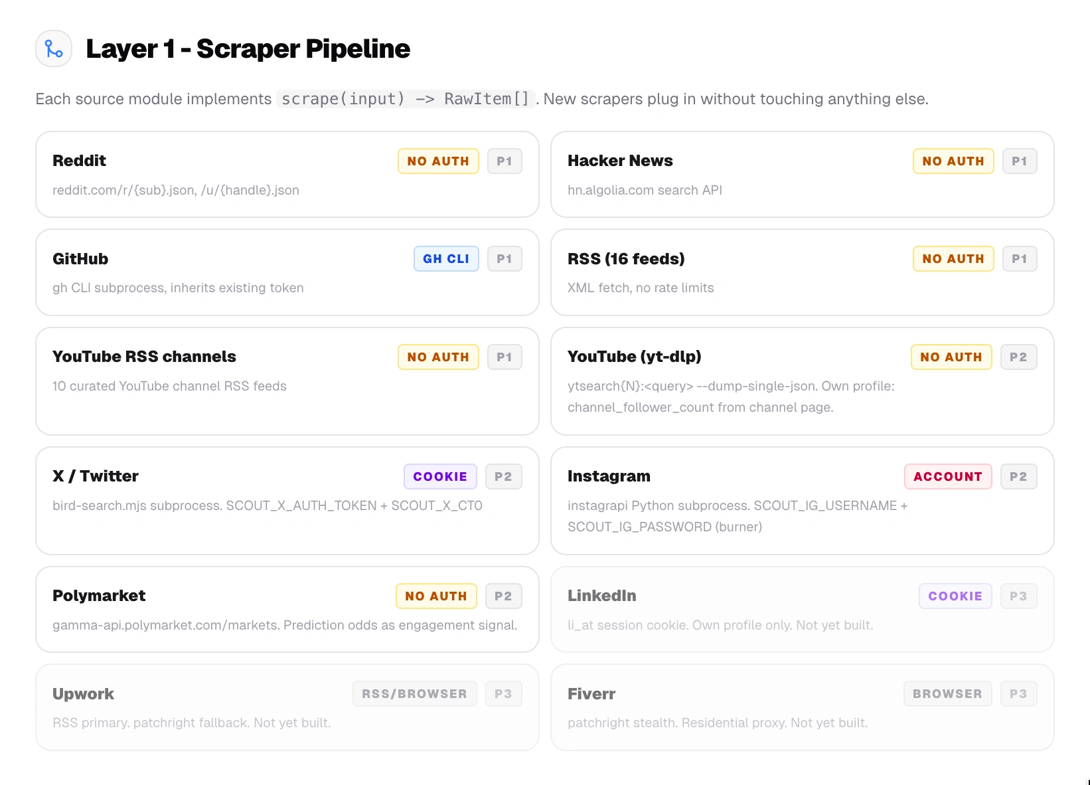Open the RSS (16 feeds) card
Image resolution: width=1090 pixels, height=785 pixels.
click(802, 272)
